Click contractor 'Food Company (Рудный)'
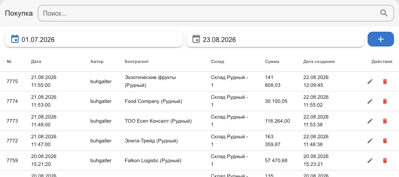This screenshot has height=177, width=399. [x=153, y=101]
